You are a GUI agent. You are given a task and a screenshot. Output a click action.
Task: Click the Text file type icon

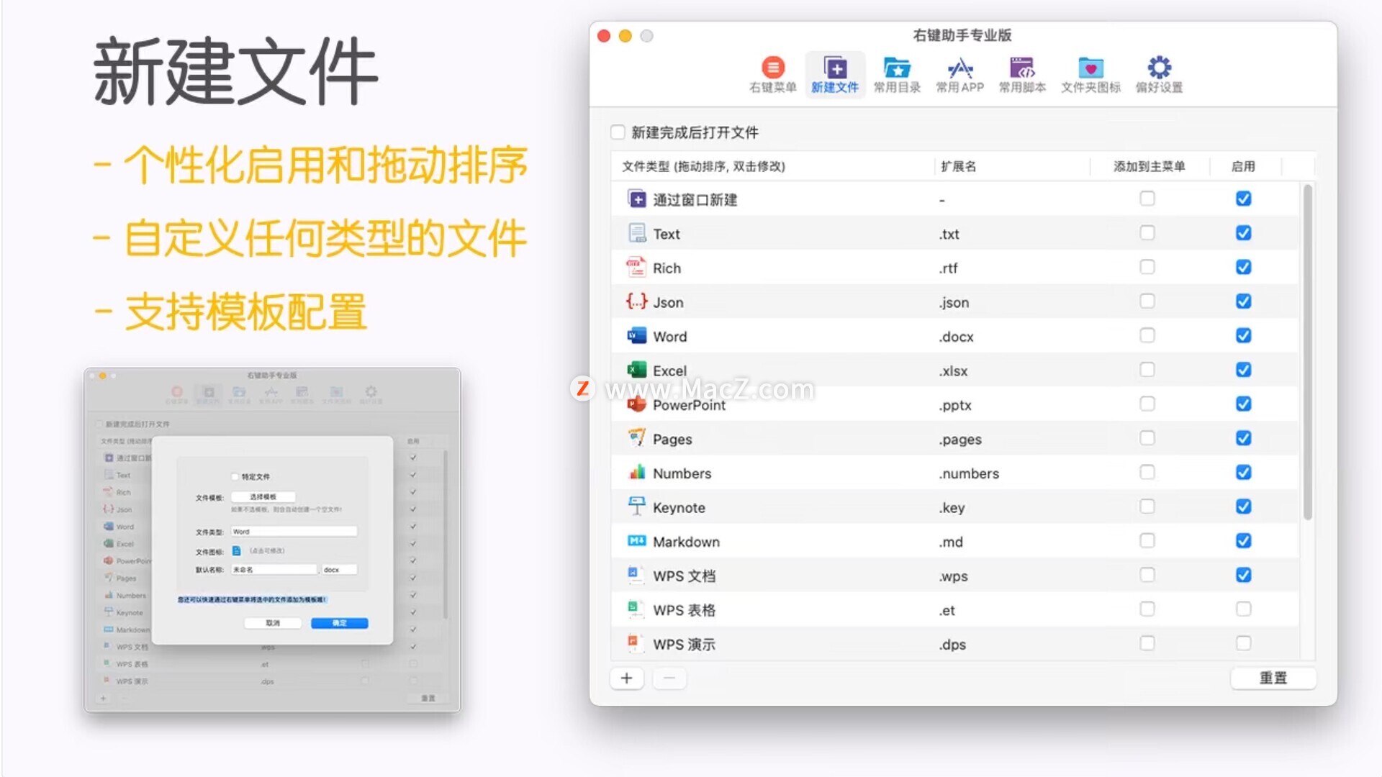636,233
